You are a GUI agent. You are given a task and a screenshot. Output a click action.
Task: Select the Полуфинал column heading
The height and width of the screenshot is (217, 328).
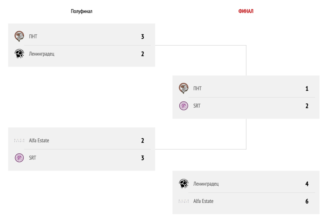81,12
